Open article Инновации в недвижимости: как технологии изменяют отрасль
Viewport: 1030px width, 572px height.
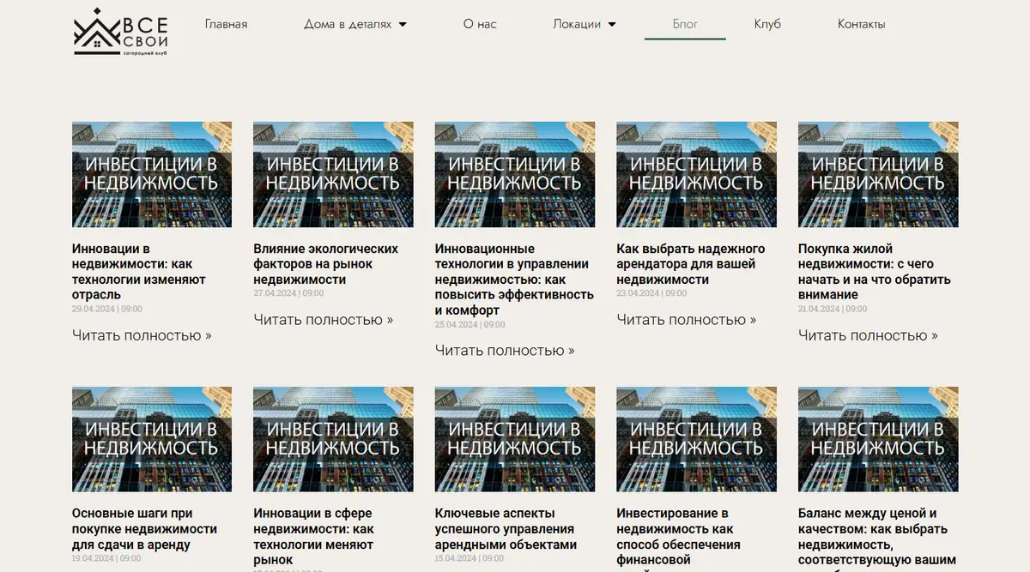[x=139, y=272]
